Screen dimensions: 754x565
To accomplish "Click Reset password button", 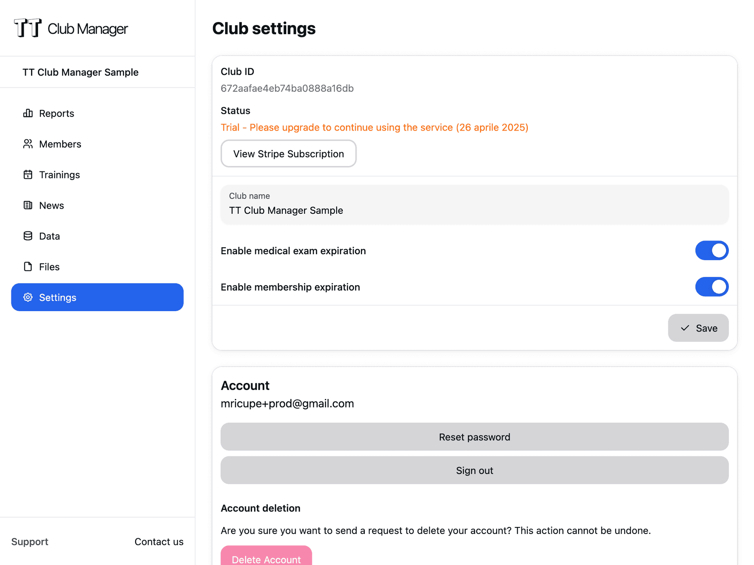I will [474, 437].
